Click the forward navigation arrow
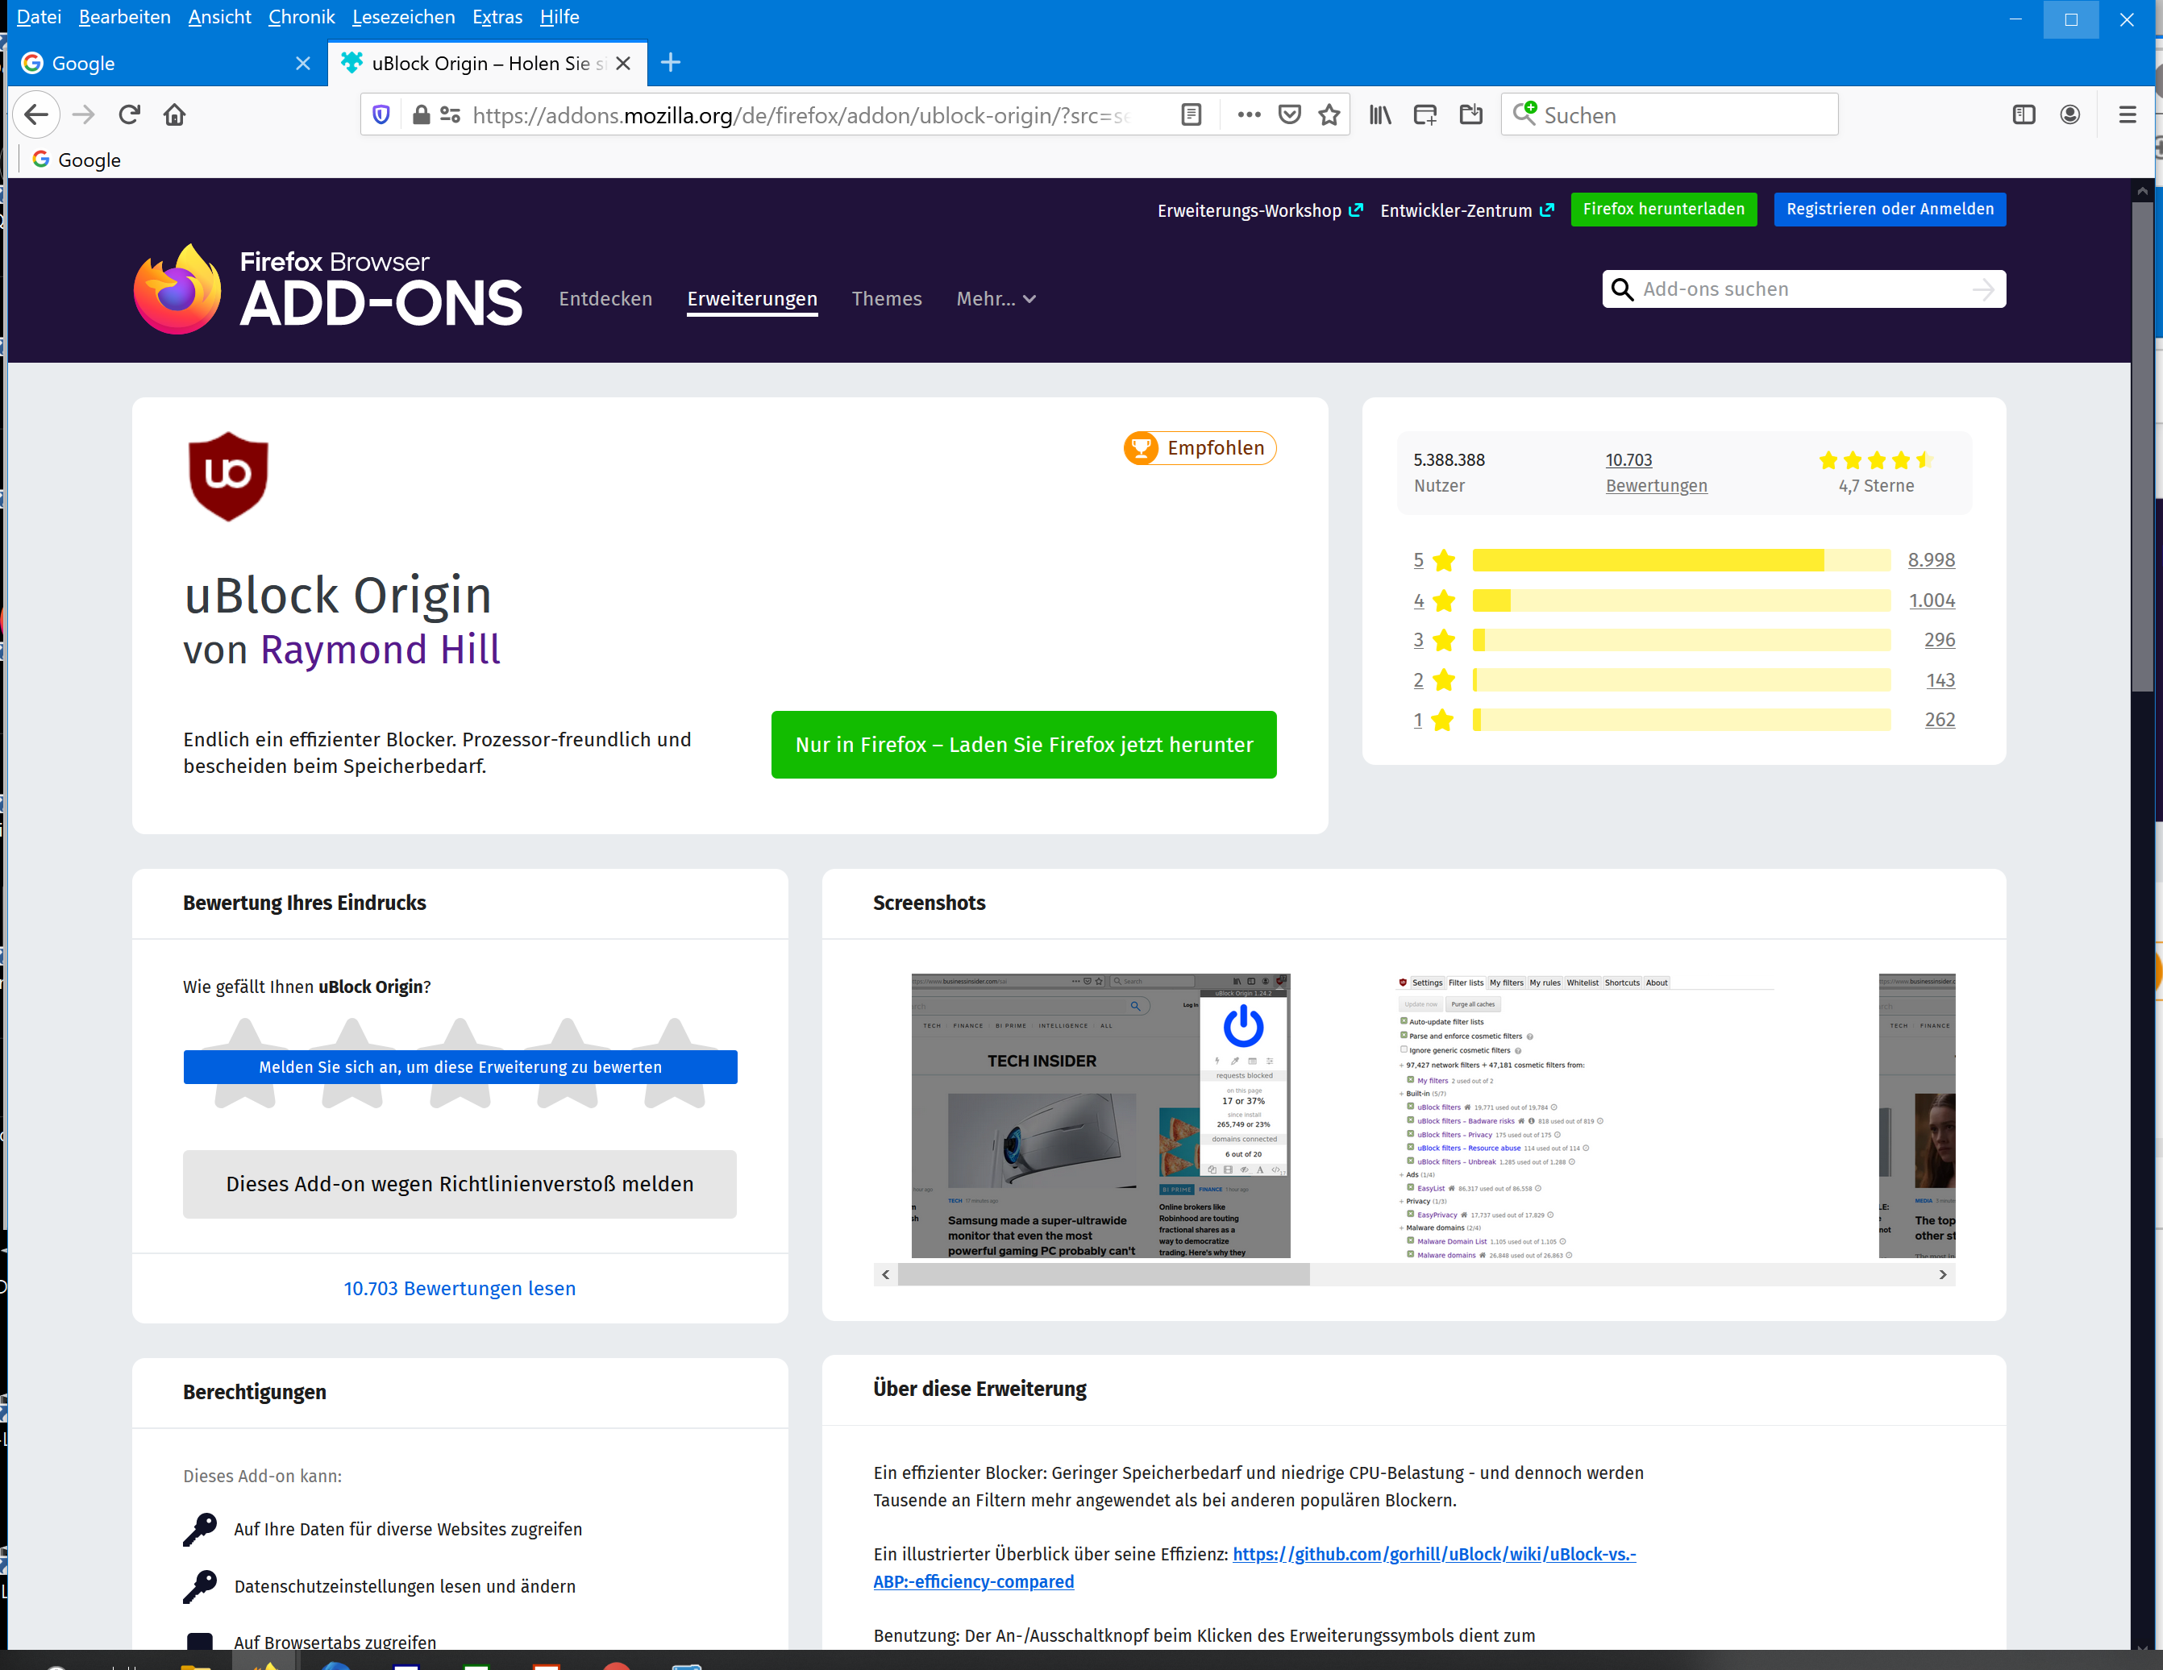The width and height of the screenshot is (2163, 1670). pyautogui.click(x=83, y=114)
